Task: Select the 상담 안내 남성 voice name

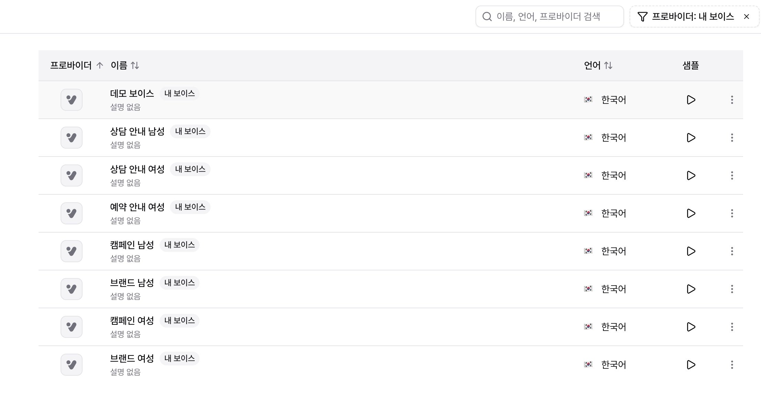Action: pos(137,131)
